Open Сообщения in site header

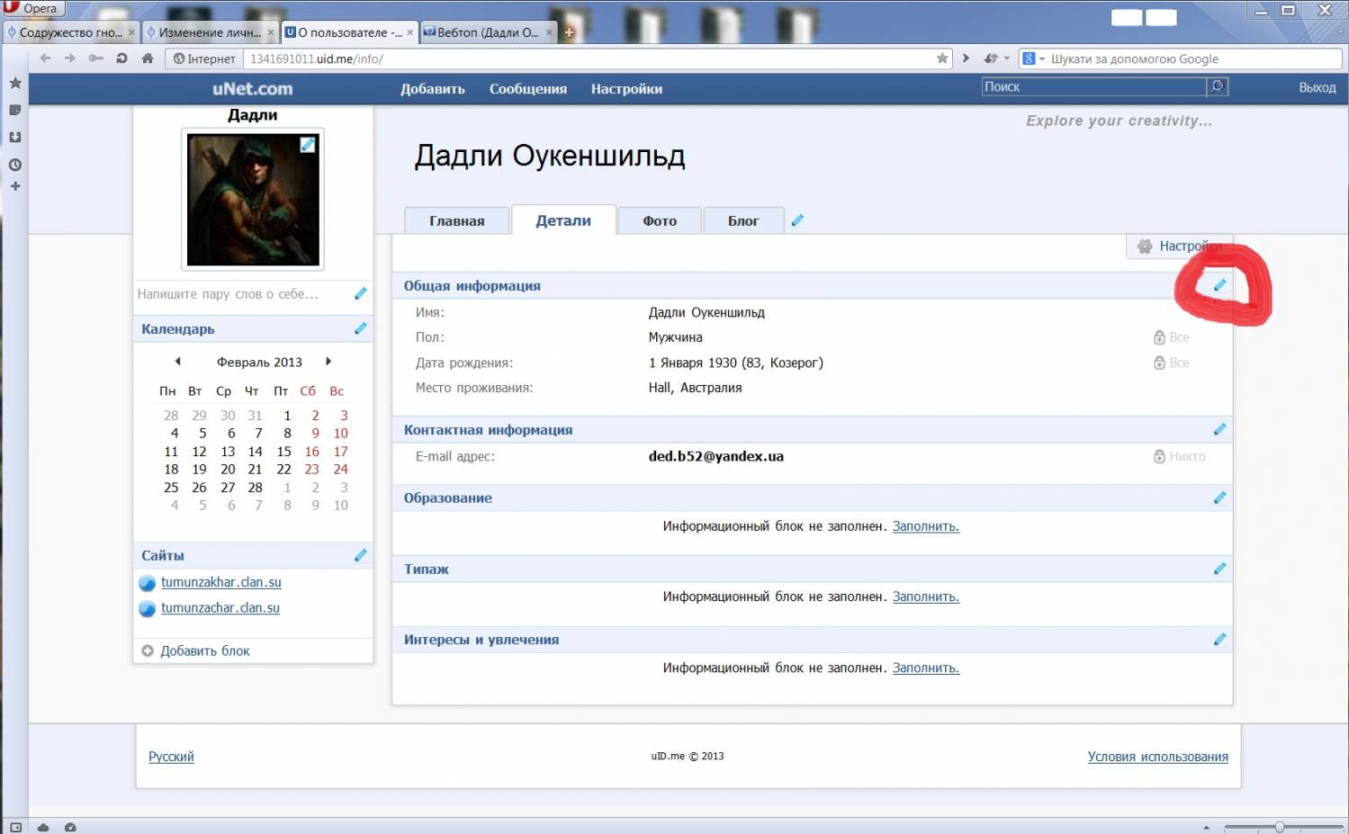coord(528,88)
